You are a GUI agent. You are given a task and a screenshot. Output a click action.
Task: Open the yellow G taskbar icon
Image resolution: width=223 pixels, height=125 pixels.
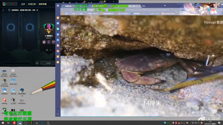(x=31, y=123)
